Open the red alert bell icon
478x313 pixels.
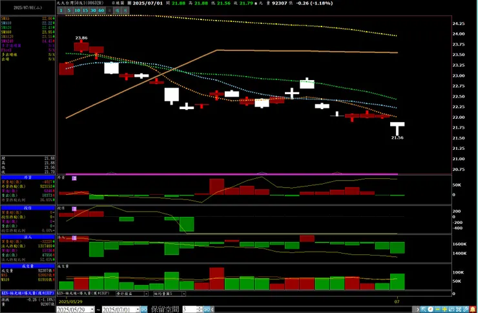point(473,309)
